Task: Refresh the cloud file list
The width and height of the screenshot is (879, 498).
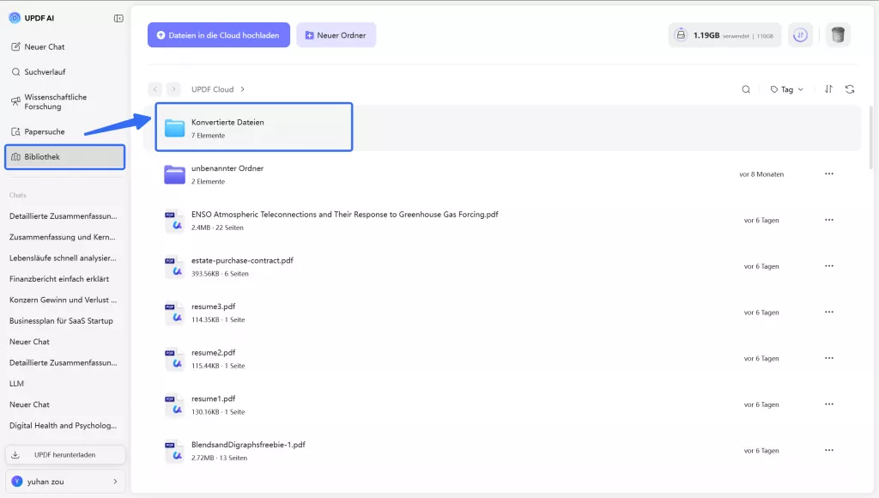Action: [x=850, y=89]
